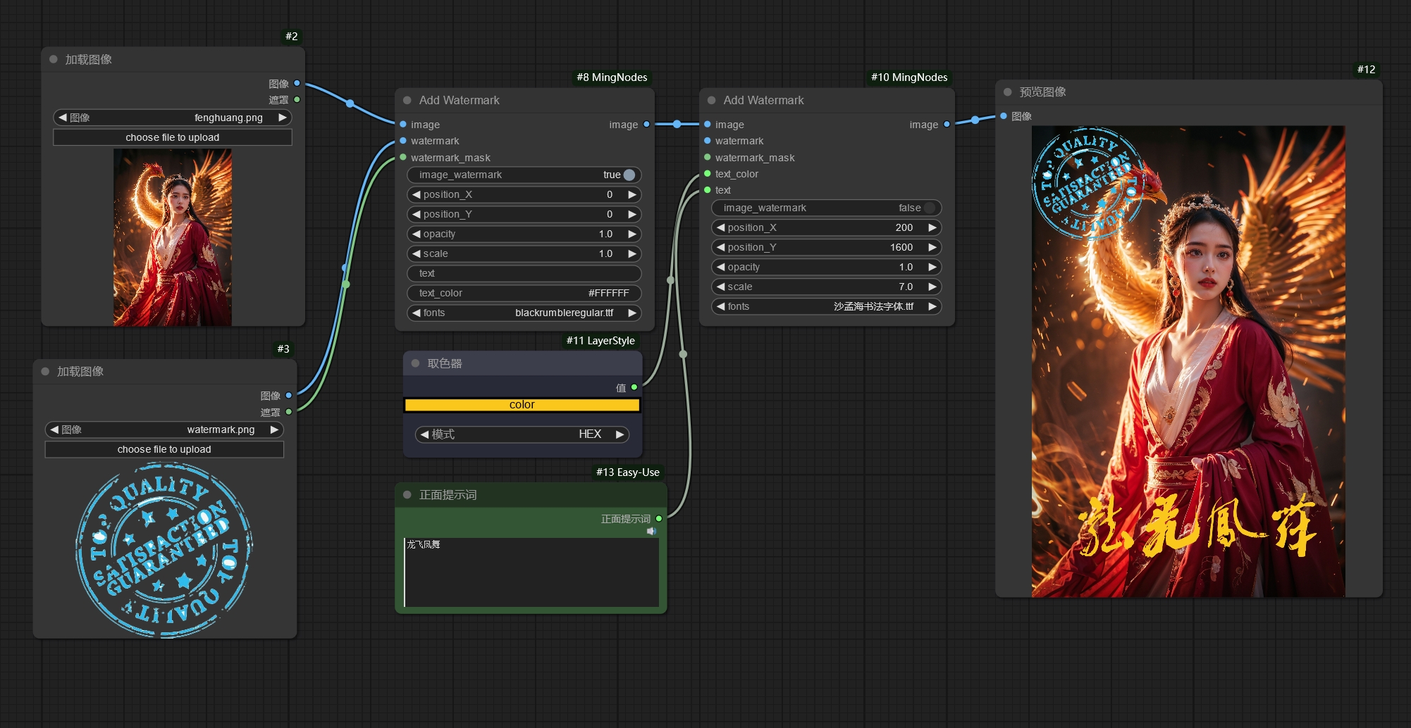Click the yellow color swatch in 取色器
Viewport: 1411px width, 728px height.
point(522,405)
